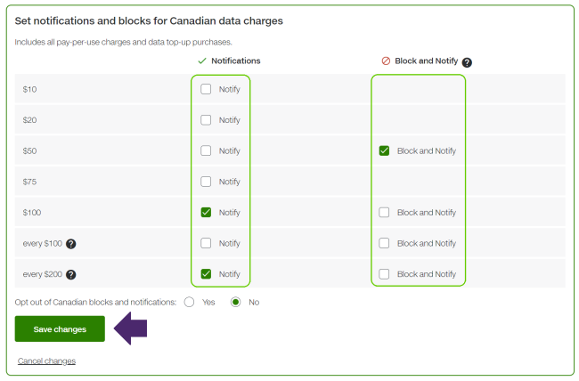Enable $100 Block and Notify checkbox

[x=384, y=213]
